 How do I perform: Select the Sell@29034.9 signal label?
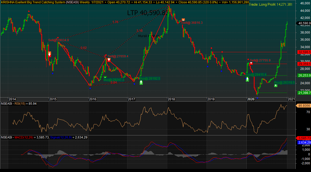point(58,40)
